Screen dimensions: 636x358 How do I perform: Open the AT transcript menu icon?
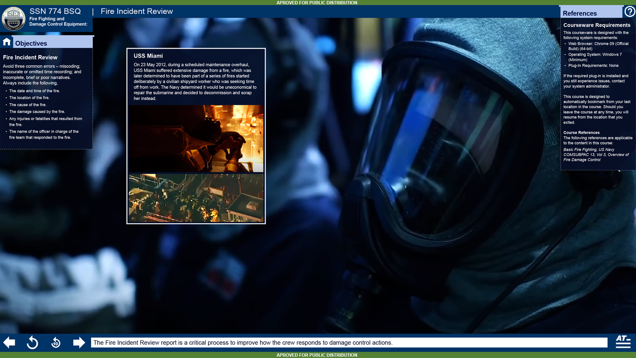point(623,342)
